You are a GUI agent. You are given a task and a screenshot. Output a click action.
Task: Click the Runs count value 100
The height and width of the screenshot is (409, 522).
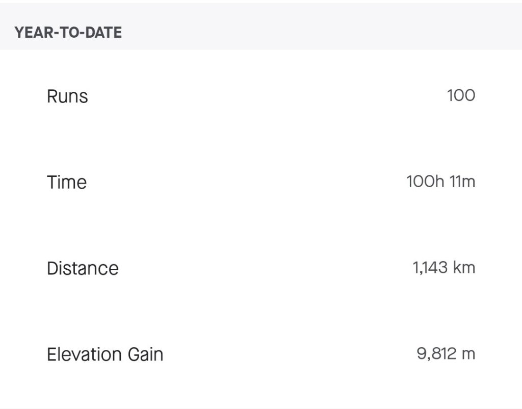[x=461, y=95]
